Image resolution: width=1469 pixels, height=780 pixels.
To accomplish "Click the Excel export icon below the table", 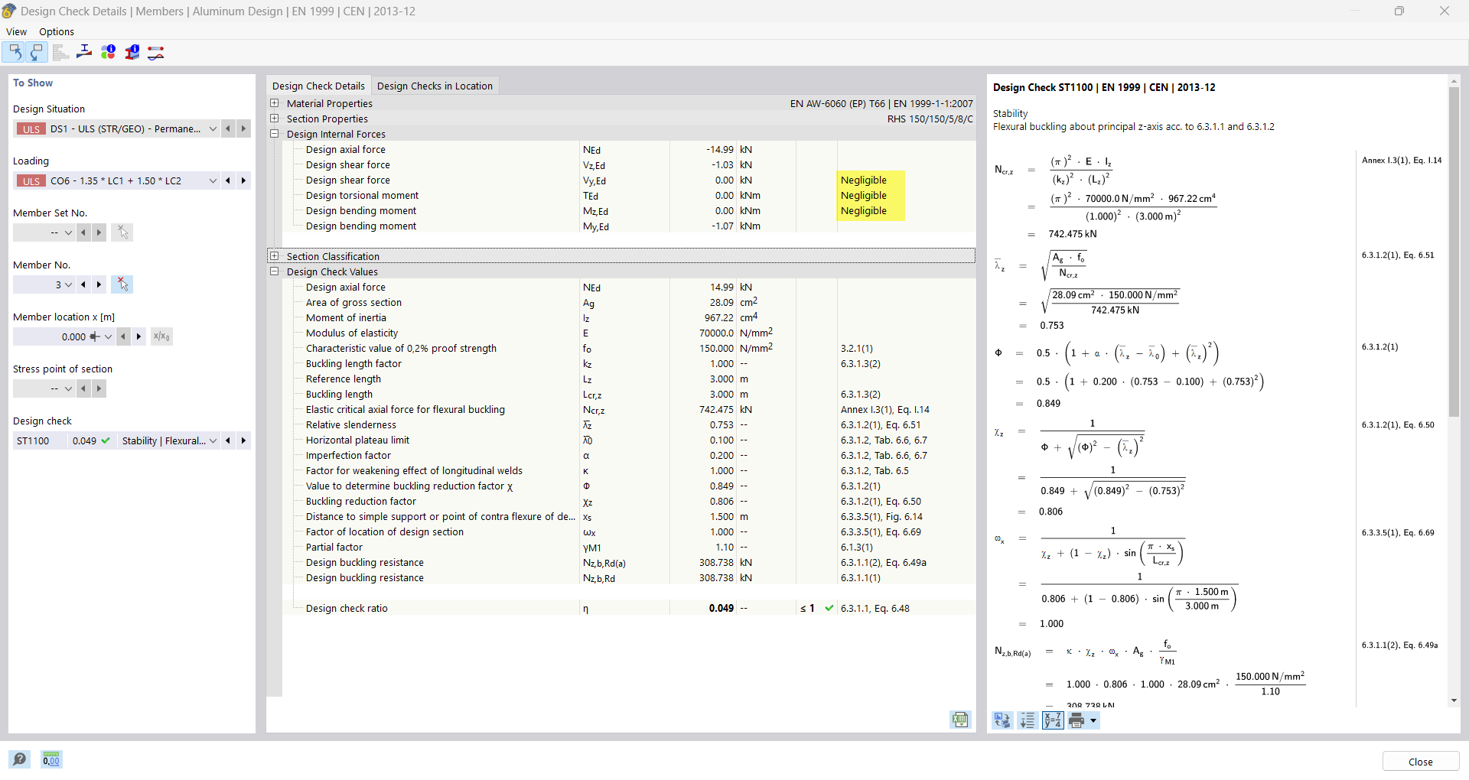I will coord(960,720).
